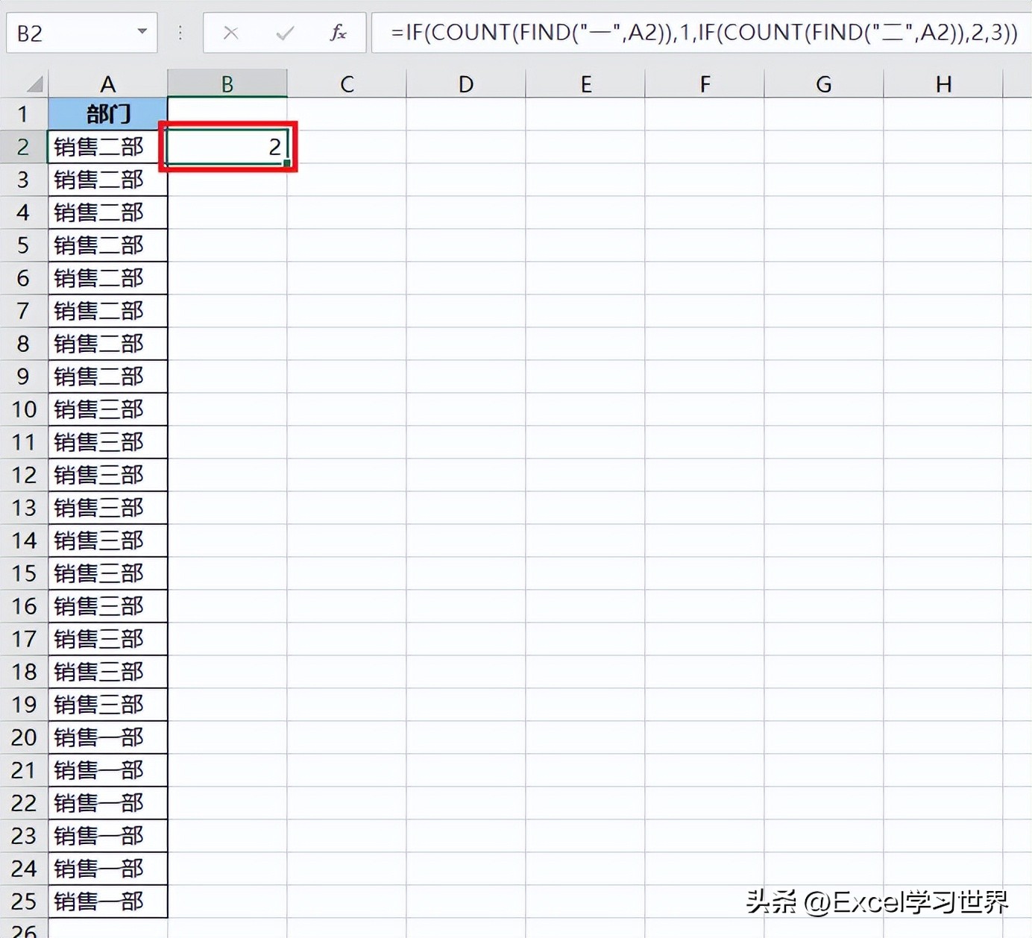Select cell A9 with 销售二部
Viewport: 1032px width, 938px height.
108,377
